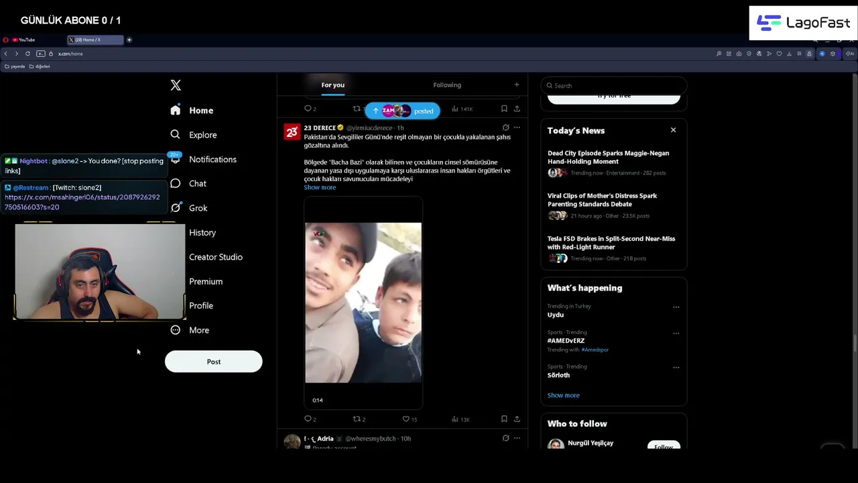Open more options for Uydu trend
The height and width of the screenshot is (483, 858).
tap(676, 307)
